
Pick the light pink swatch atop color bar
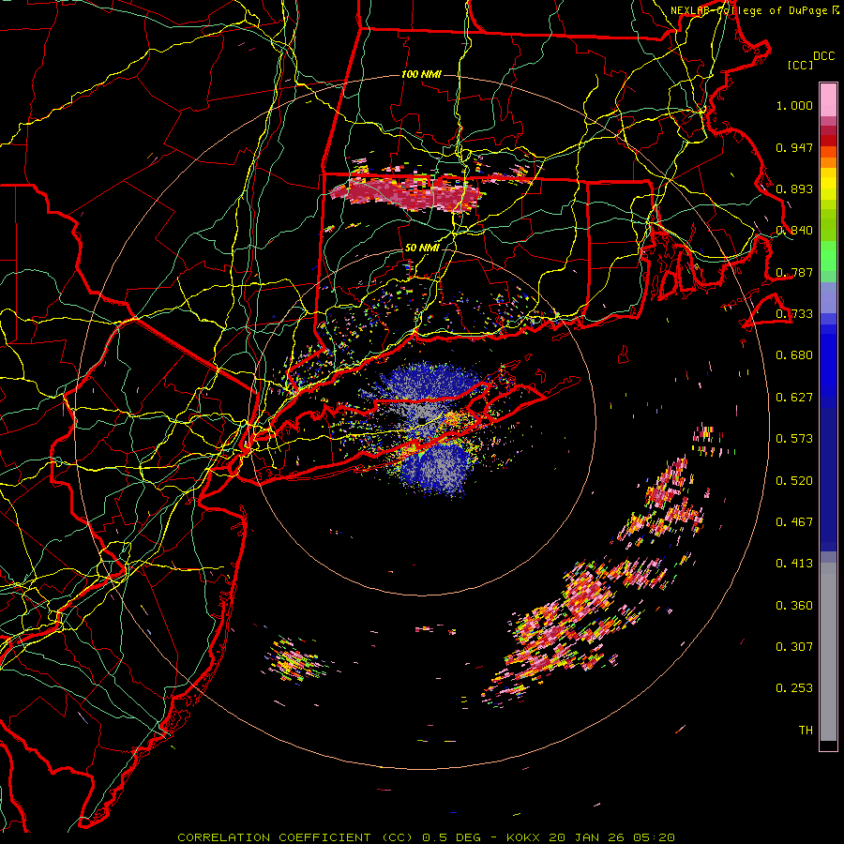point(828,99)
